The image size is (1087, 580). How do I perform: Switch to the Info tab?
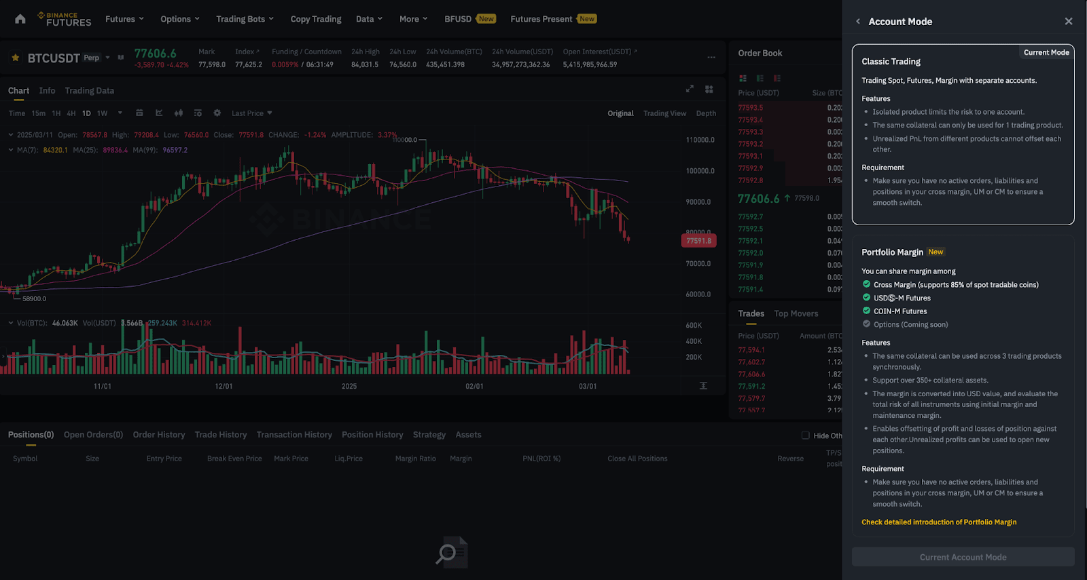pyautogui.click(x=48, y=91)
